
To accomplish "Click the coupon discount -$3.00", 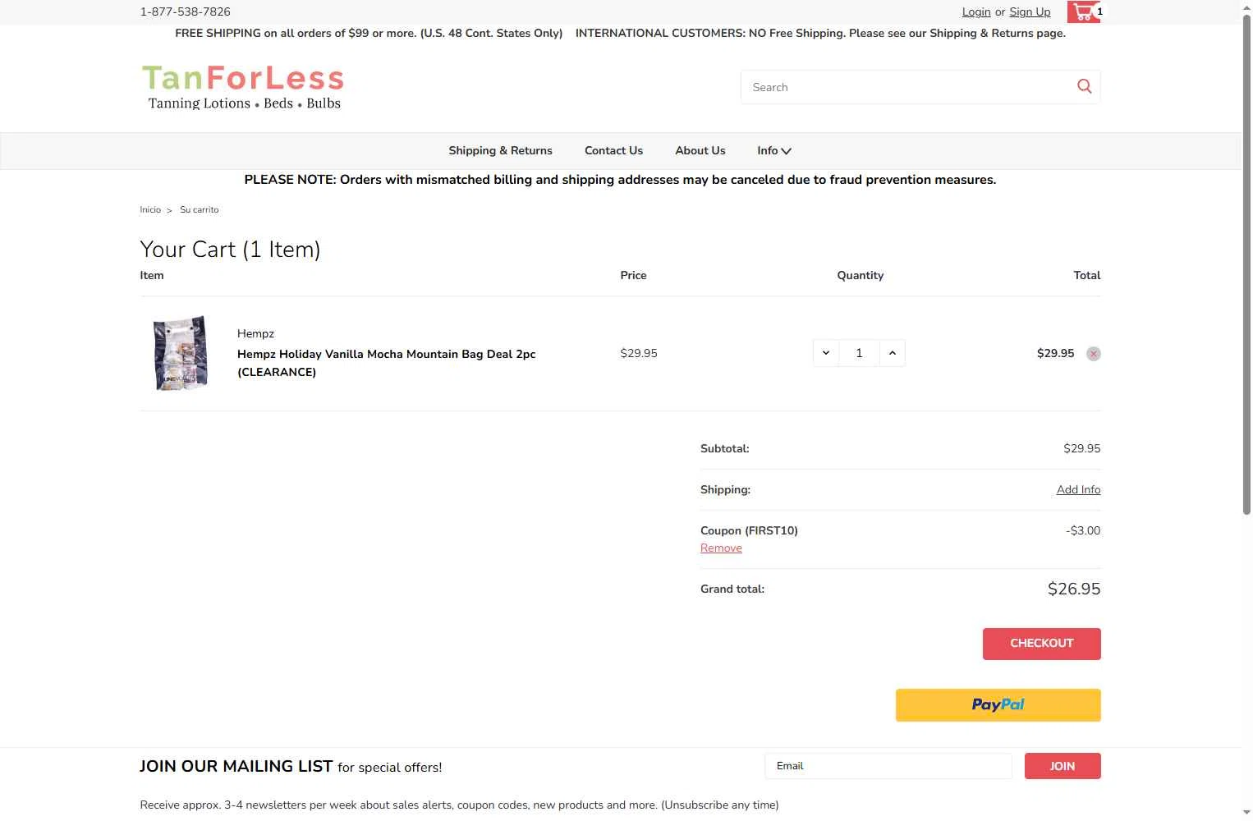I will (x=1083, y=530).
